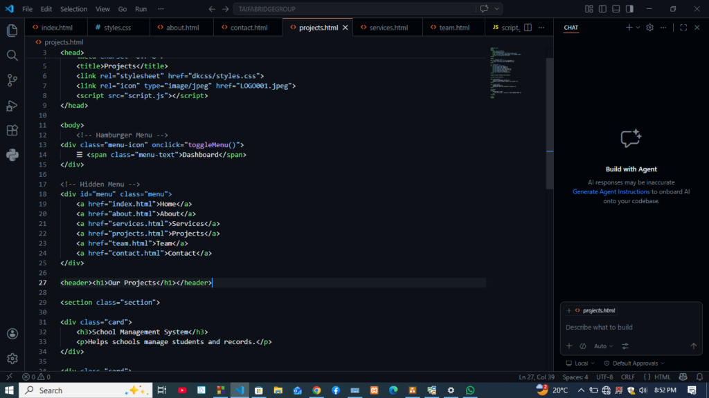Screen dimensions: 709x398
Task: Open the Extensions view
Action: tap(12, 131)
